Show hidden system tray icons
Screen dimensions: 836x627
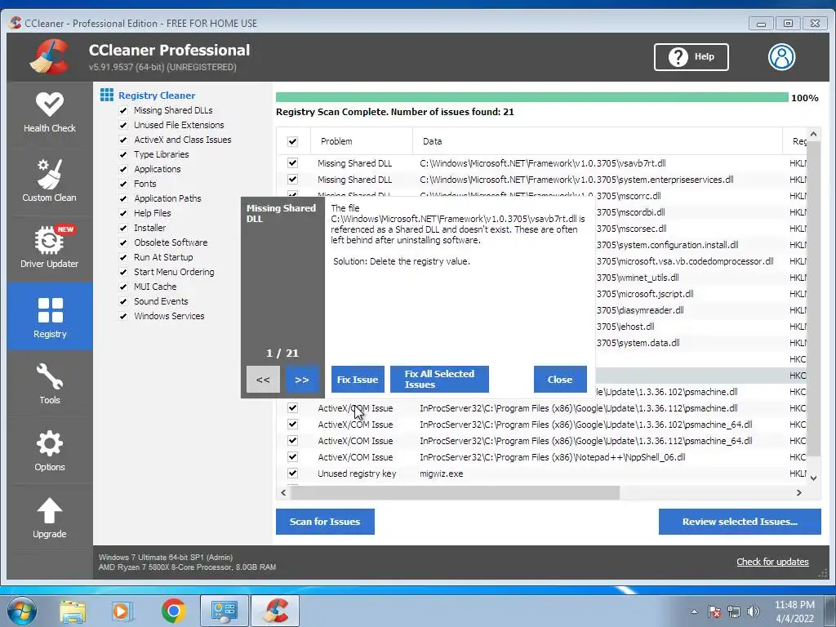(x=694, y=611)
